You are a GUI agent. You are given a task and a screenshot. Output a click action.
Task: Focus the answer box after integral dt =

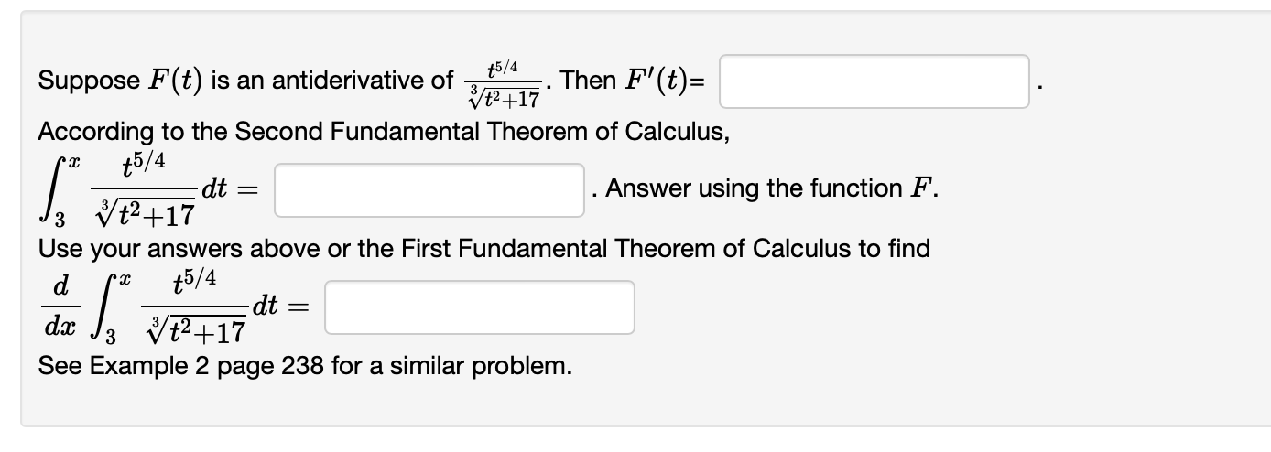tap(429, 190)
